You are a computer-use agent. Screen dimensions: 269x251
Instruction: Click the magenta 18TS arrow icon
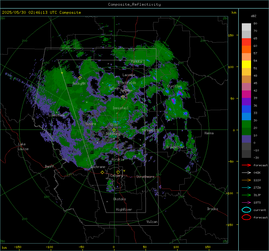[246, 202]
